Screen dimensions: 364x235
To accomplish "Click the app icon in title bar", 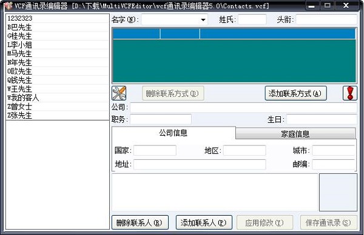I will coord(8,5).
